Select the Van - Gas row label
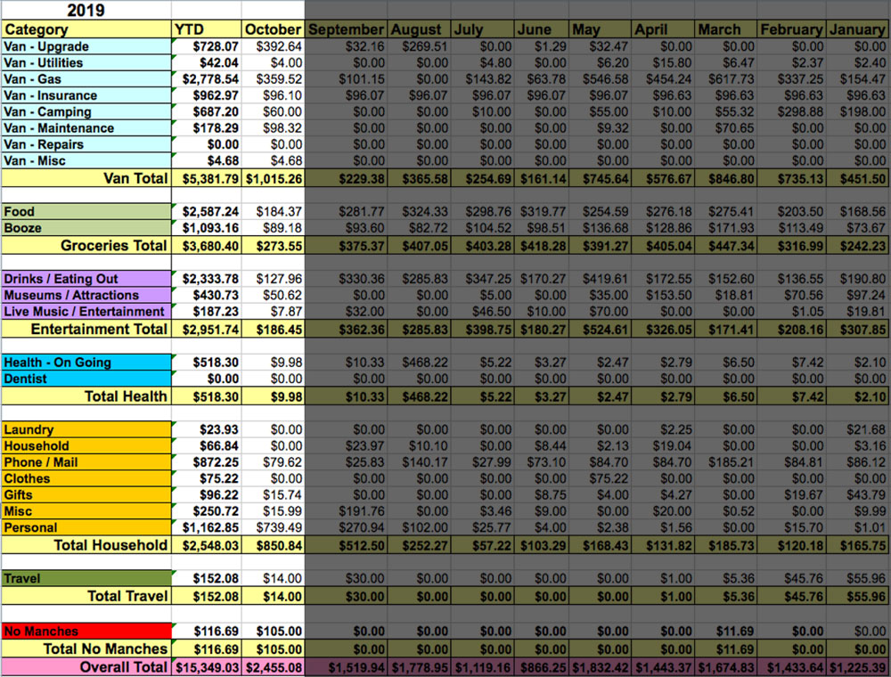 pyautogui.click(x=85, y=79)
